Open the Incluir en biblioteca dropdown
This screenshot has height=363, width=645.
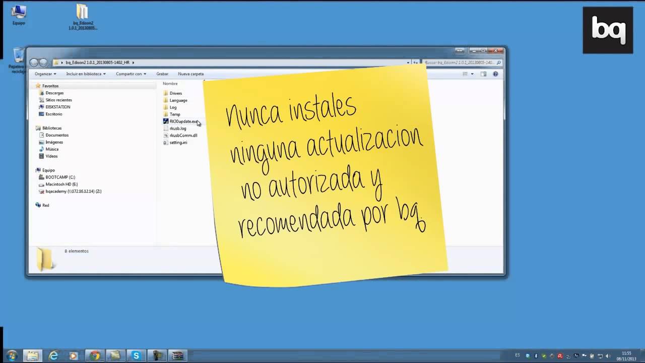point(86,74)
